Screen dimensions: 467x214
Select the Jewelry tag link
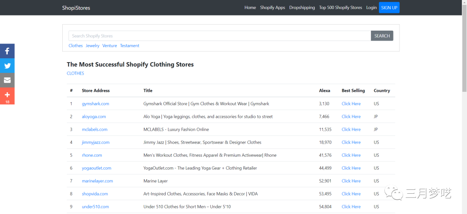(93, 46)
